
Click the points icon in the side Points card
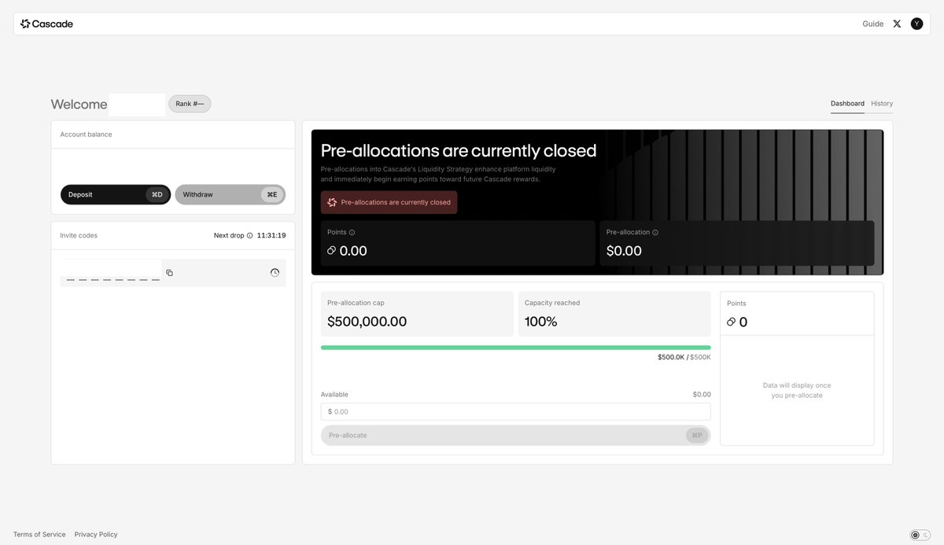[731, 322]
